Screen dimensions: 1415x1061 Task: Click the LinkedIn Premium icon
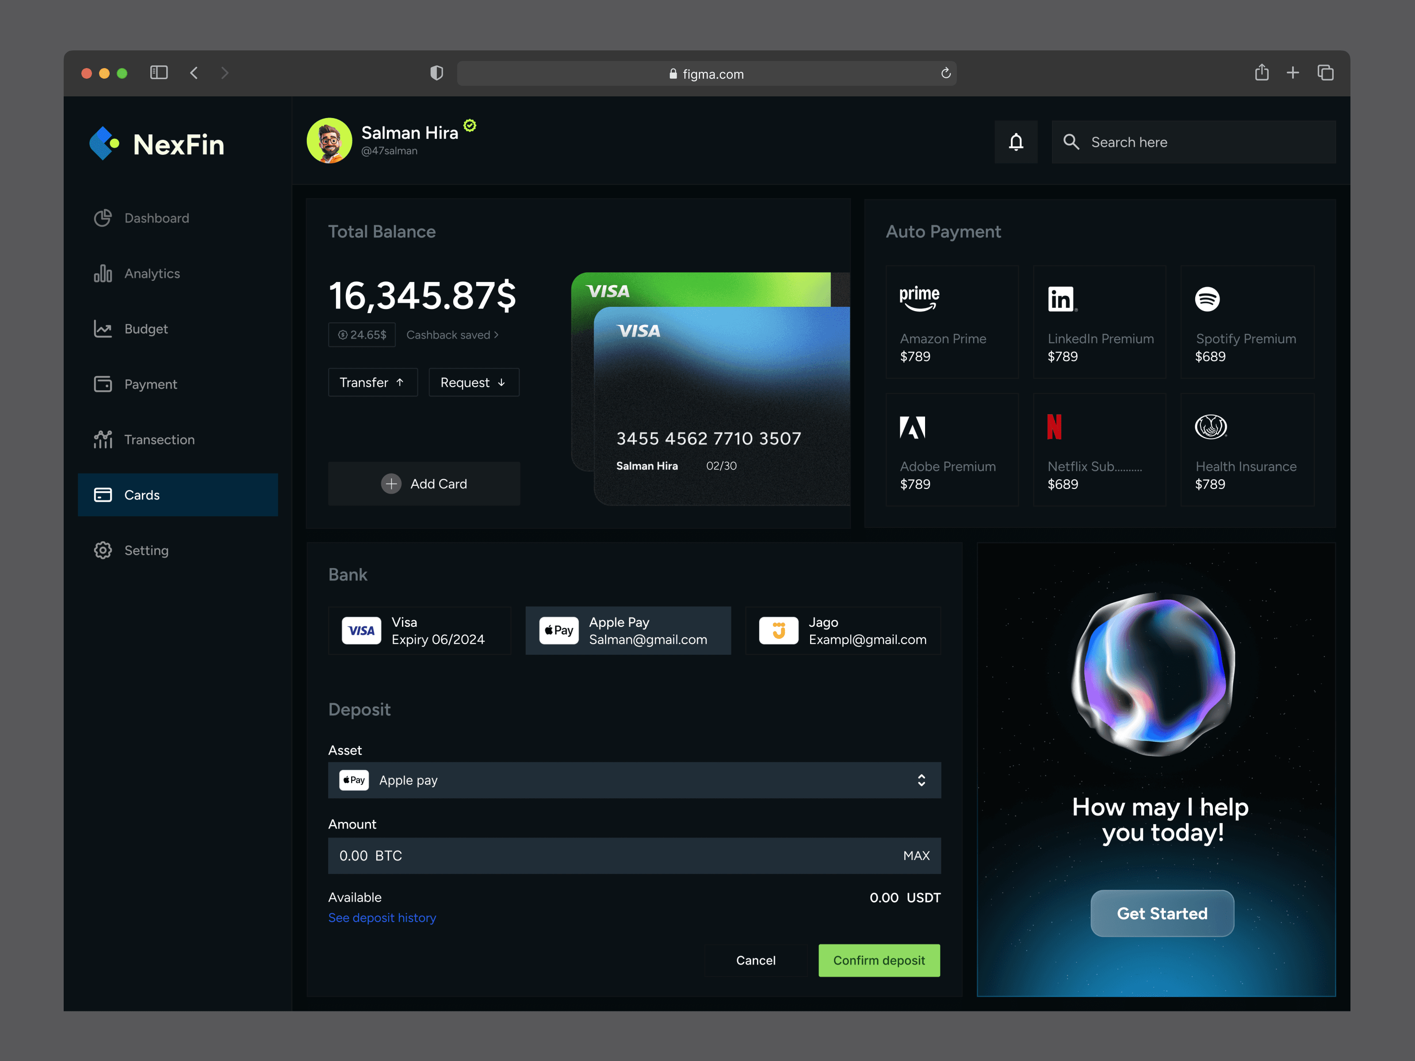[x=1061, y=299]
